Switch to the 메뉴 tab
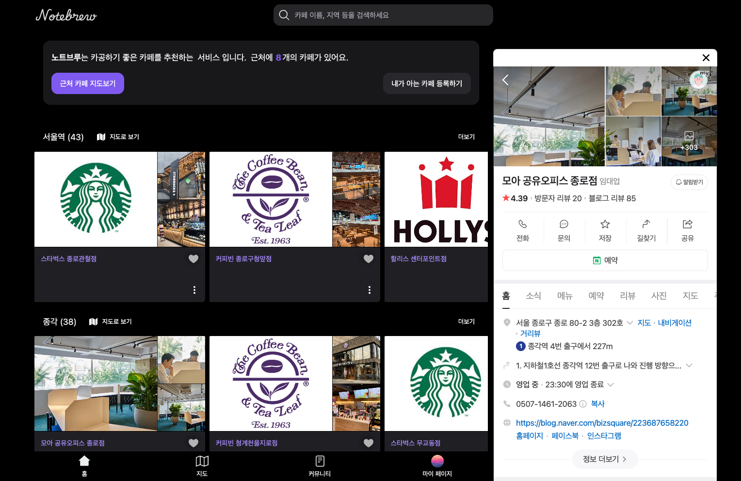Image resolution: width=741 pixels, height=481 pixels. point(565,296)
